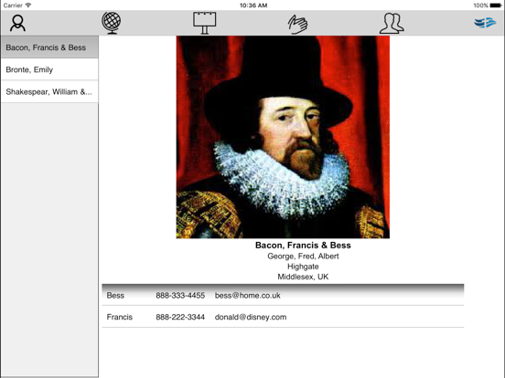Open the two-person group icon
The image size is (505, 378).
[x=392, y=23]
